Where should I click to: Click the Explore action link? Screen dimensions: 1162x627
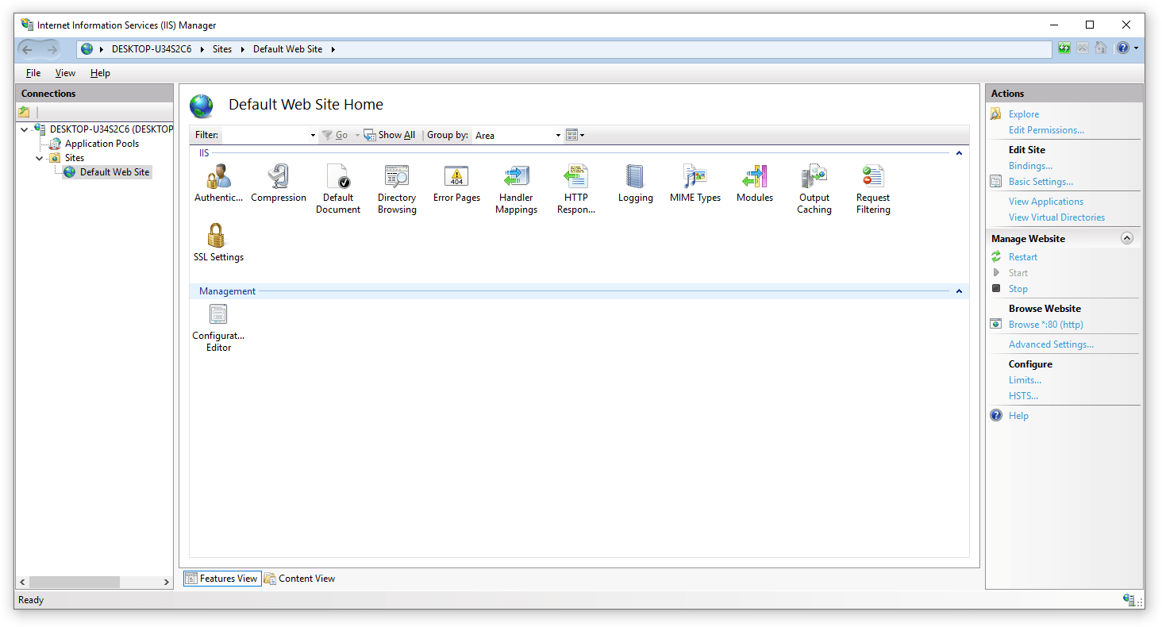(x=1024, y=114)
